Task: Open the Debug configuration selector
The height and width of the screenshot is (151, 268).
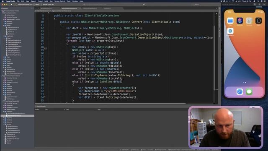Action: (x=37, y=5)
